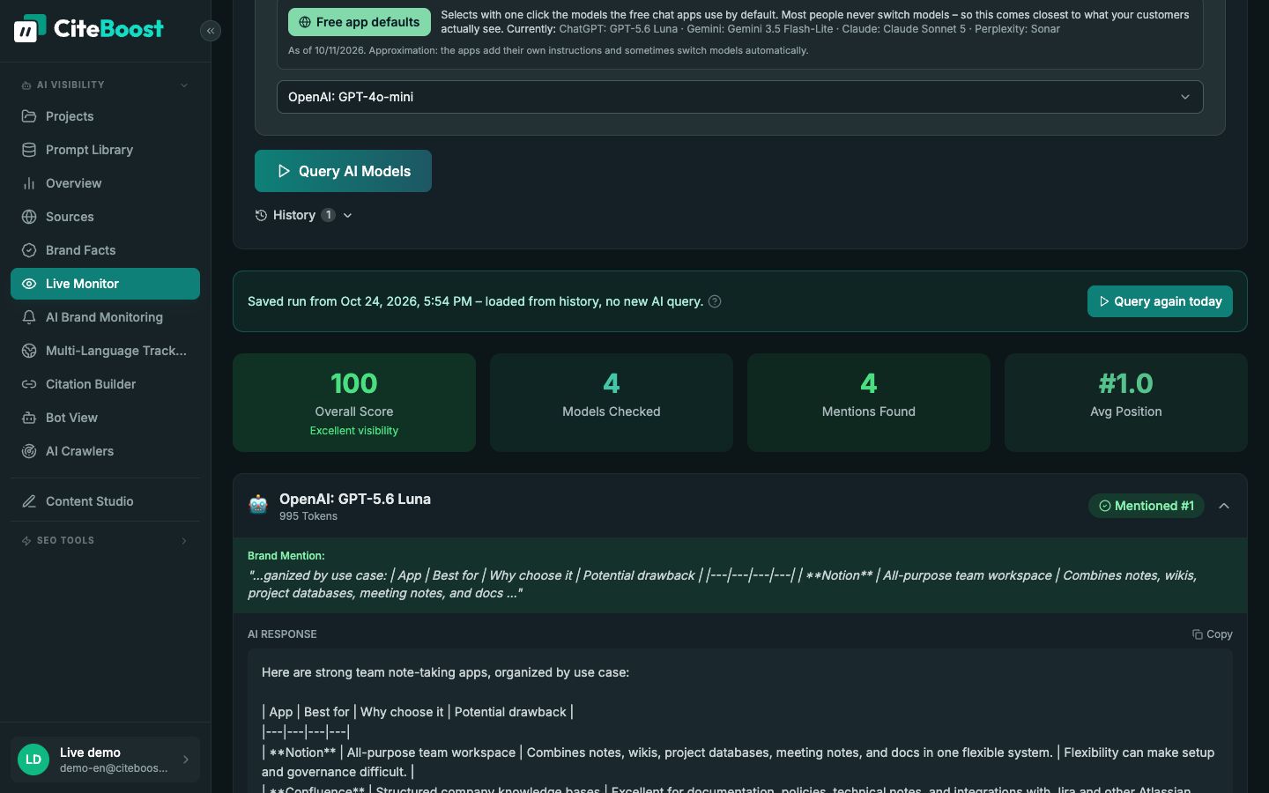Expand the History list

(304, 215)
